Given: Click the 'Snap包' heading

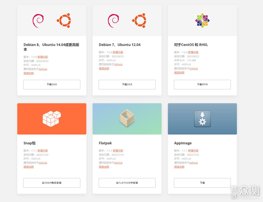Looking at the screenshot, I should [x=30, y=143].
